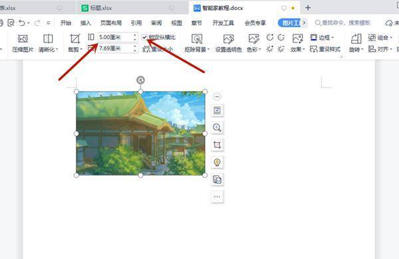
Task: Increase height with the upper stepper arrow
Action: (135, 35)
